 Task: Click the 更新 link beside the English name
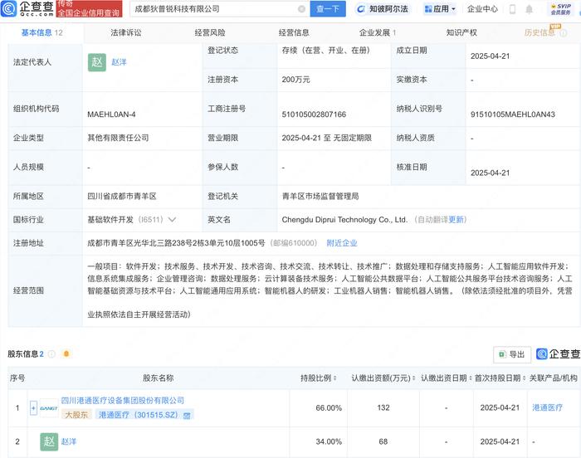pyautogui.click(x=456, y=220)
